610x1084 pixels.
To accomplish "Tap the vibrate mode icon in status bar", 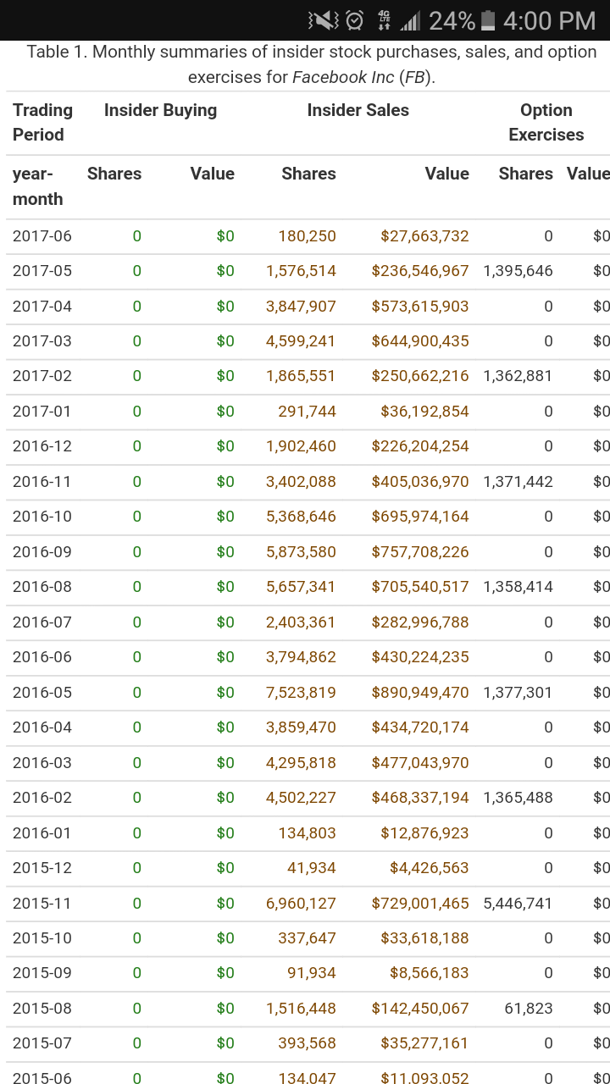I will click(x=323, y=20).
